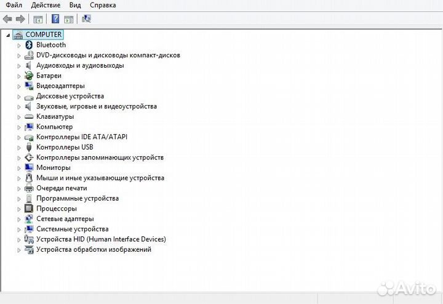Click Scan for hardware changes icon

tap(86, 19)
